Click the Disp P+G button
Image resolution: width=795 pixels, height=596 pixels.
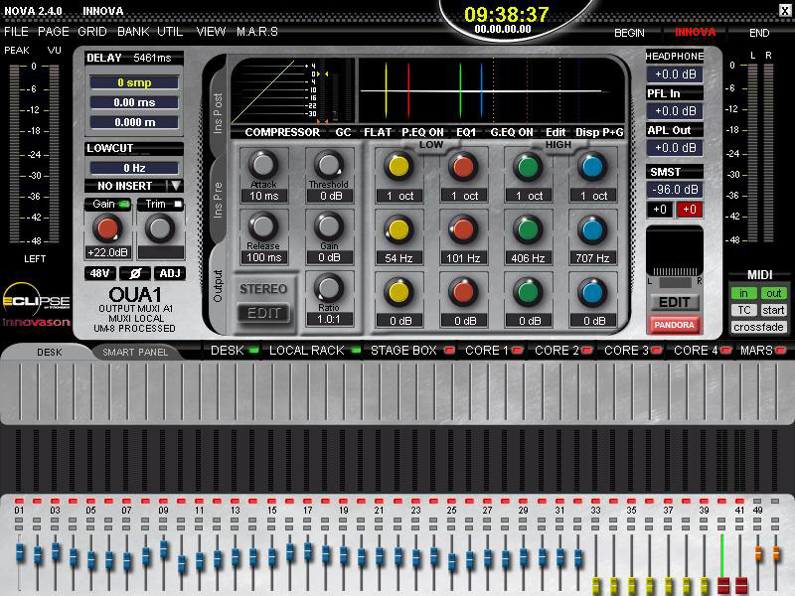(599, 132)
